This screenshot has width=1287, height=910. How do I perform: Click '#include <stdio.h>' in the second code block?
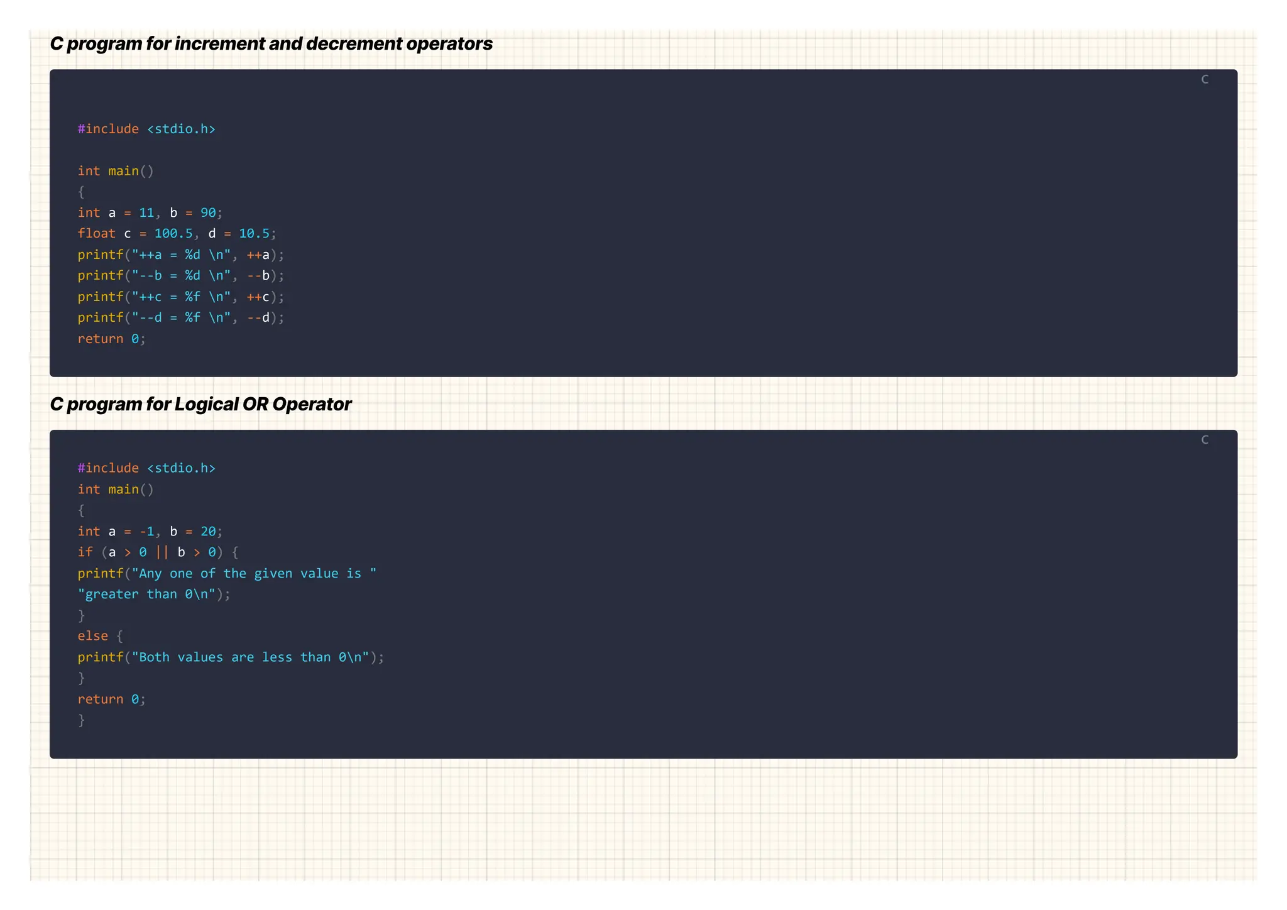click(146, 468)
